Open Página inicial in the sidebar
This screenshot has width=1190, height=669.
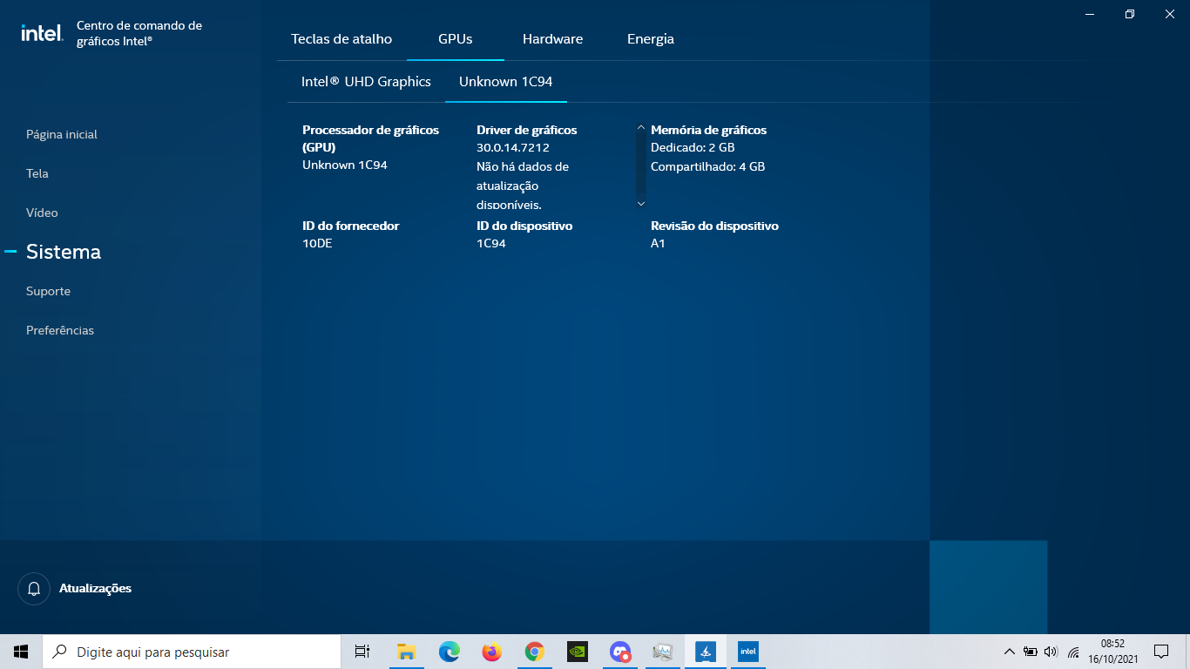click(x=62, y=134)
